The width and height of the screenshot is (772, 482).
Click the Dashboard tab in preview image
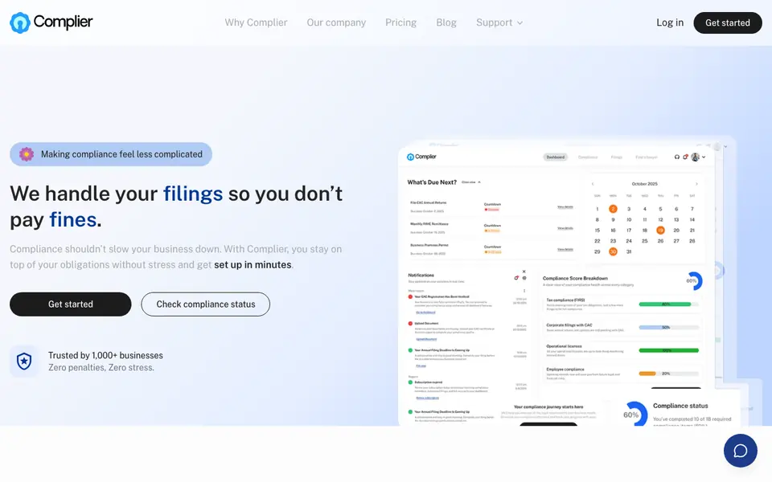point(556,157)
